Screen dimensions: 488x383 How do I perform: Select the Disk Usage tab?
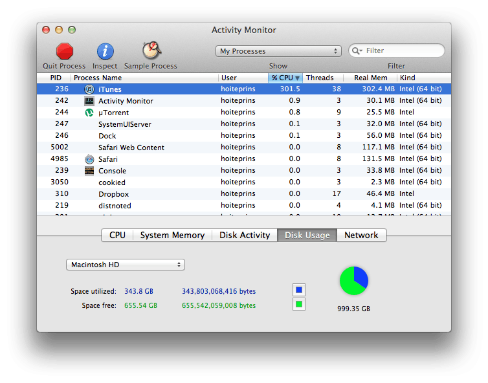pos(307,235)
